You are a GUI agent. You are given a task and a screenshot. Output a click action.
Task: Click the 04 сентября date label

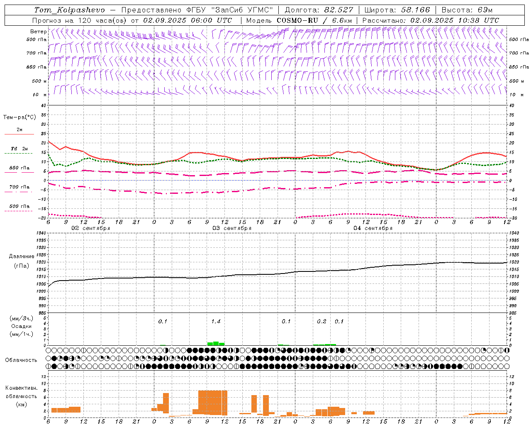(x=373, y=228)
